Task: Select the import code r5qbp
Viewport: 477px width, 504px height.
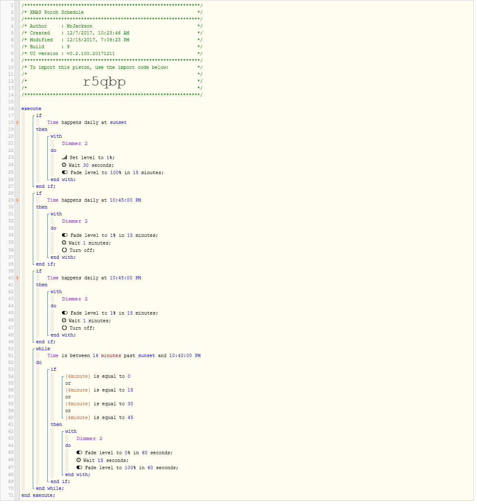Action: [104, 82]
